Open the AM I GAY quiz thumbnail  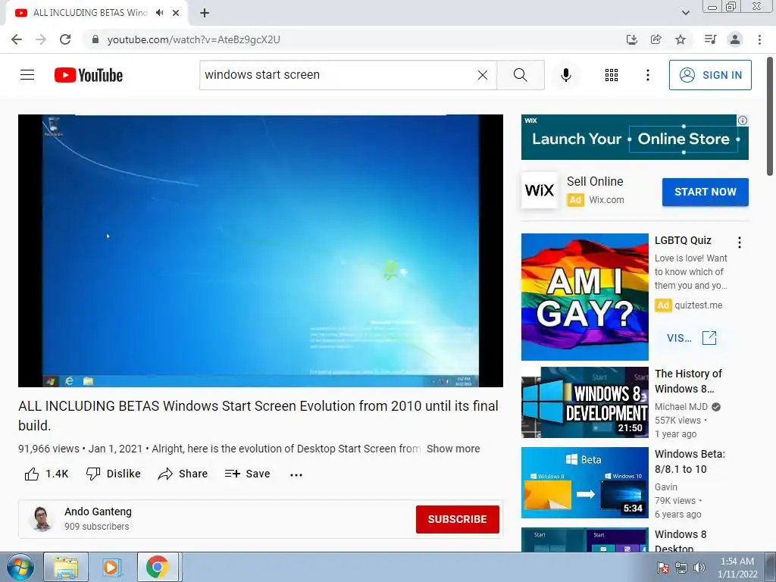click(584, 297)
